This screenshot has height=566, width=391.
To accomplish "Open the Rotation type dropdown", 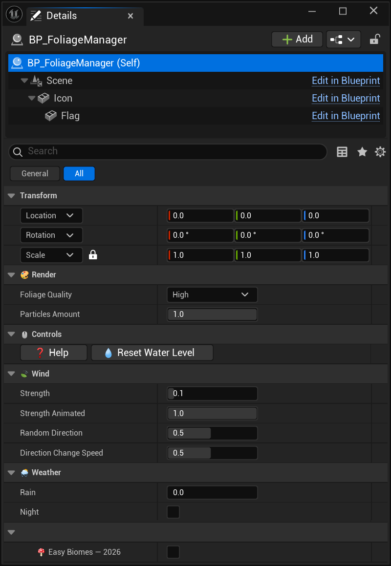I will tap(51, 235).
